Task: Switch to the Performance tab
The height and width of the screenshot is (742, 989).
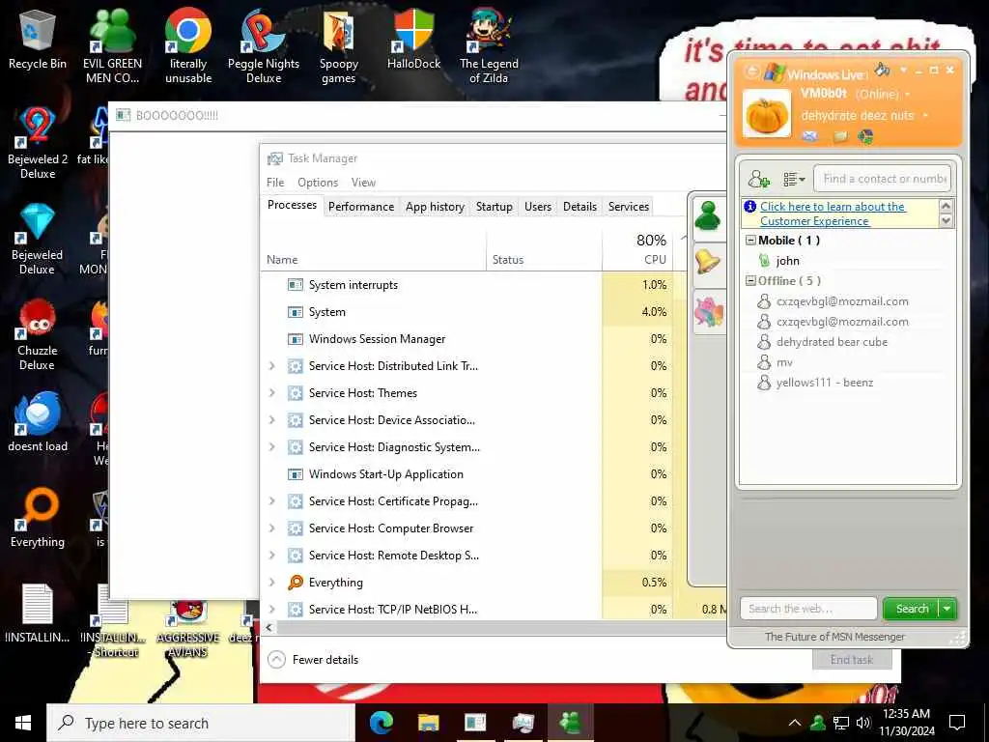Action: [361, 207]
